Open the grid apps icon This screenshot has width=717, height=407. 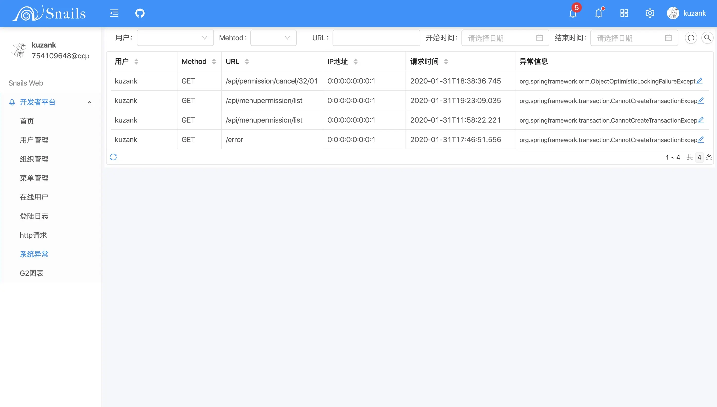click(x=624, y=13)
